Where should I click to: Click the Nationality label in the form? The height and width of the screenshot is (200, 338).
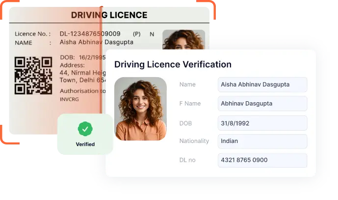point(194,141)
